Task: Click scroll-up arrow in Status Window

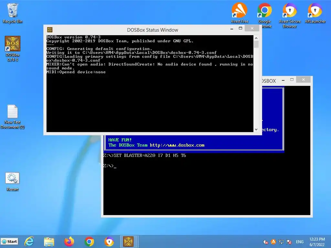Action: 256,38
